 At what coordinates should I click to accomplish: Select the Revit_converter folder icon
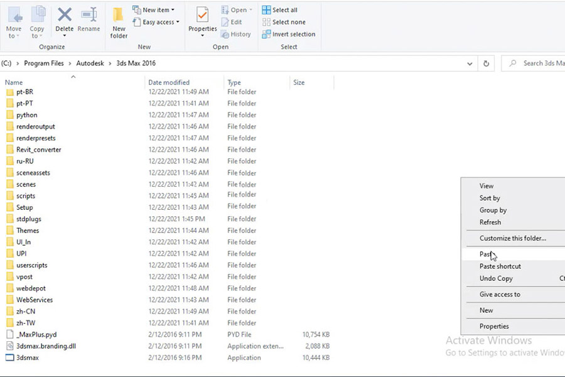[10, 150]
